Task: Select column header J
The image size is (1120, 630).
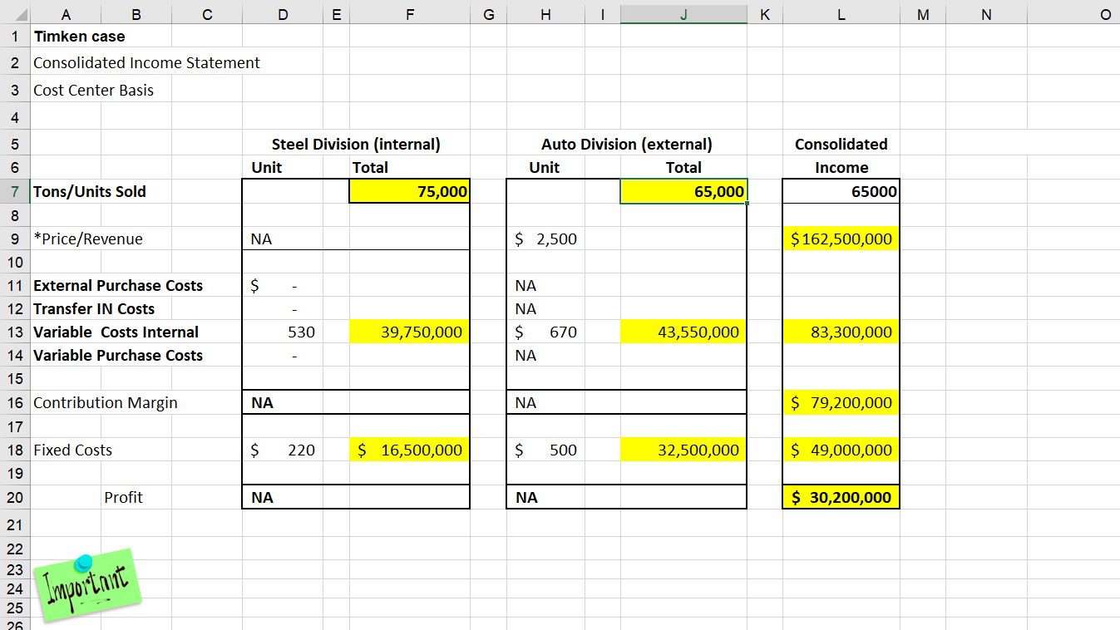Action: pyautogui.click(x=683, y=13)
